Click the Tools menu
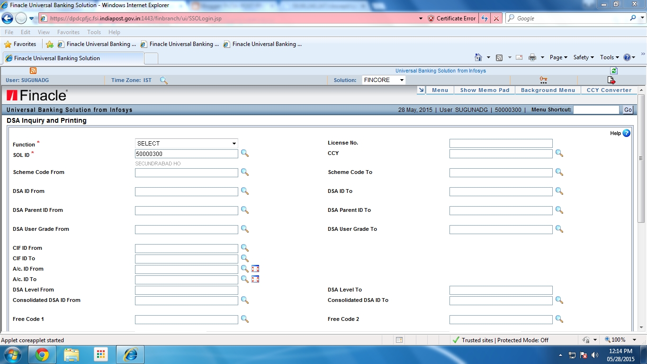 pos(94,32)
